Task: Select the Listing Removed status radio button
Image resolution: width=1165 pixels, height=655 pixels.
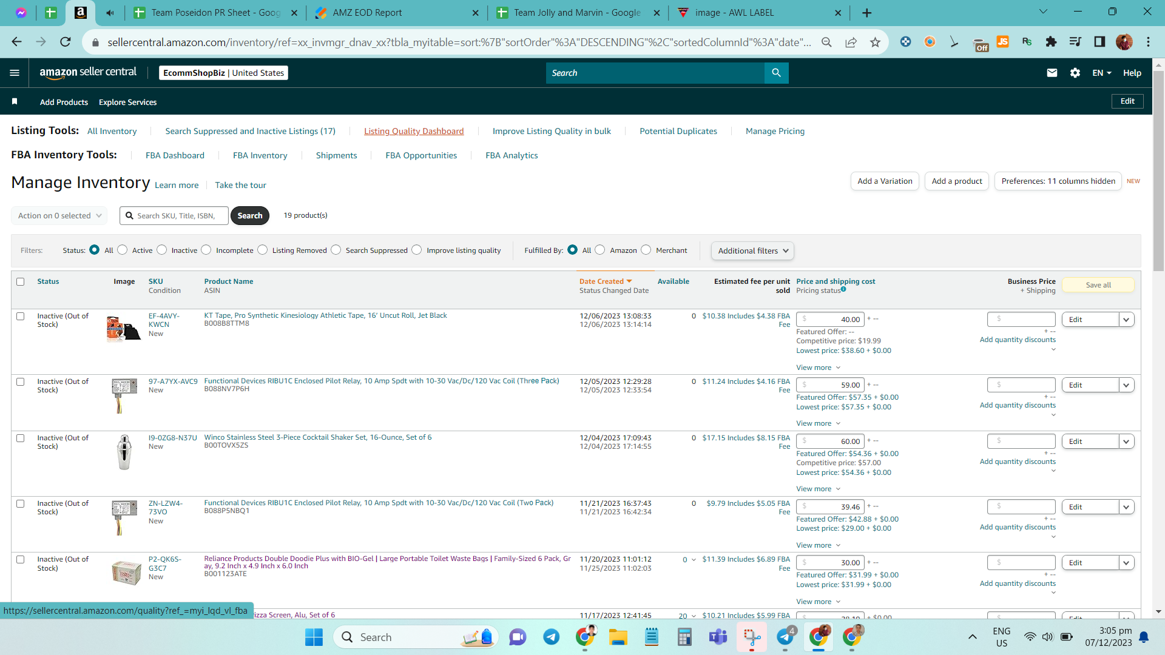Action: [x=263, y=250]
